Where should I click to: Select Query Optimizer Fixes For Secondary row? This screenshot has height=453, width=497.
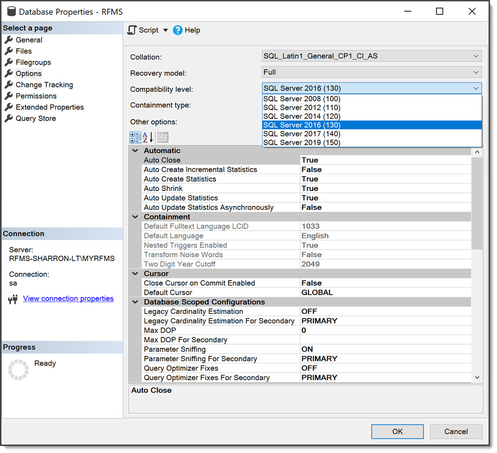(x=306, y=378)
